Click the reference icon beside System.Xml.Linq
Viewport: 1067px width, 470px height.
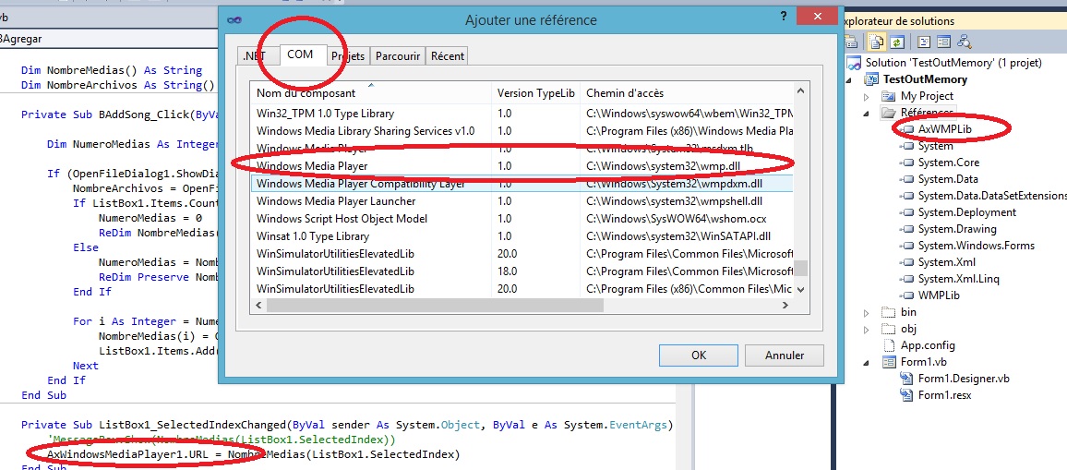906,279
